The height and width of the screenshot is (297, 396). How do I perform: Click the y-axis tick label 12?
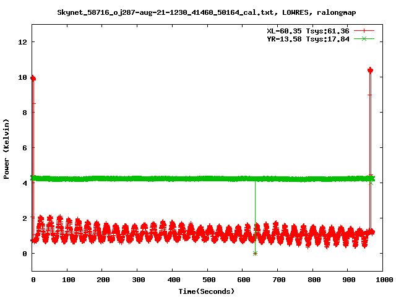point(22,42)
